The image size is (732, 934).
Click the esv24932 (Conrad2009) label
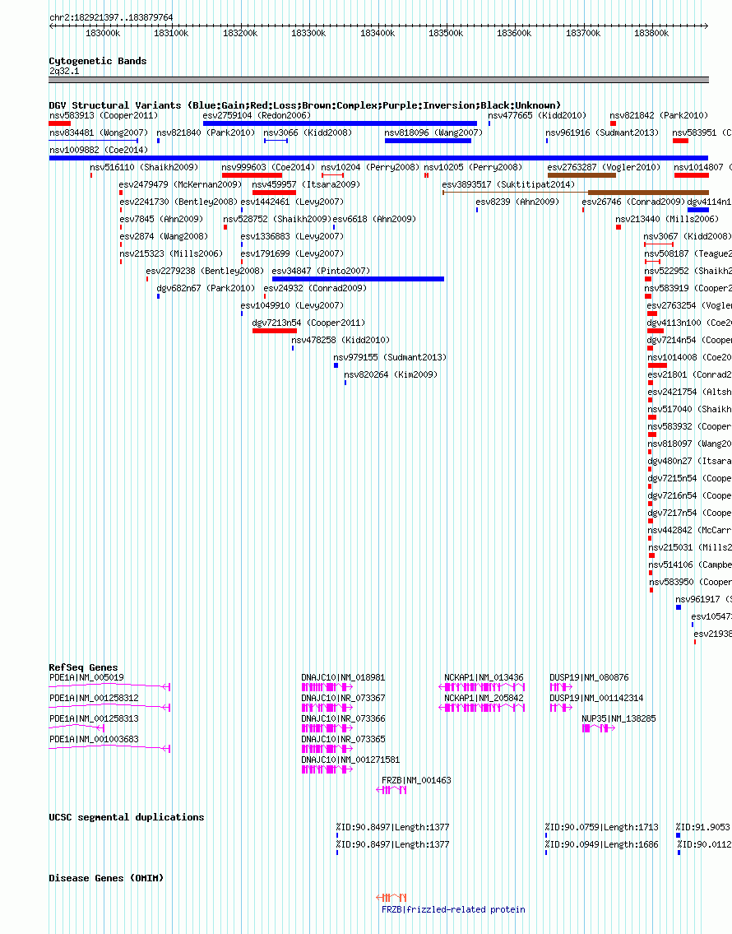click(315, 288)
